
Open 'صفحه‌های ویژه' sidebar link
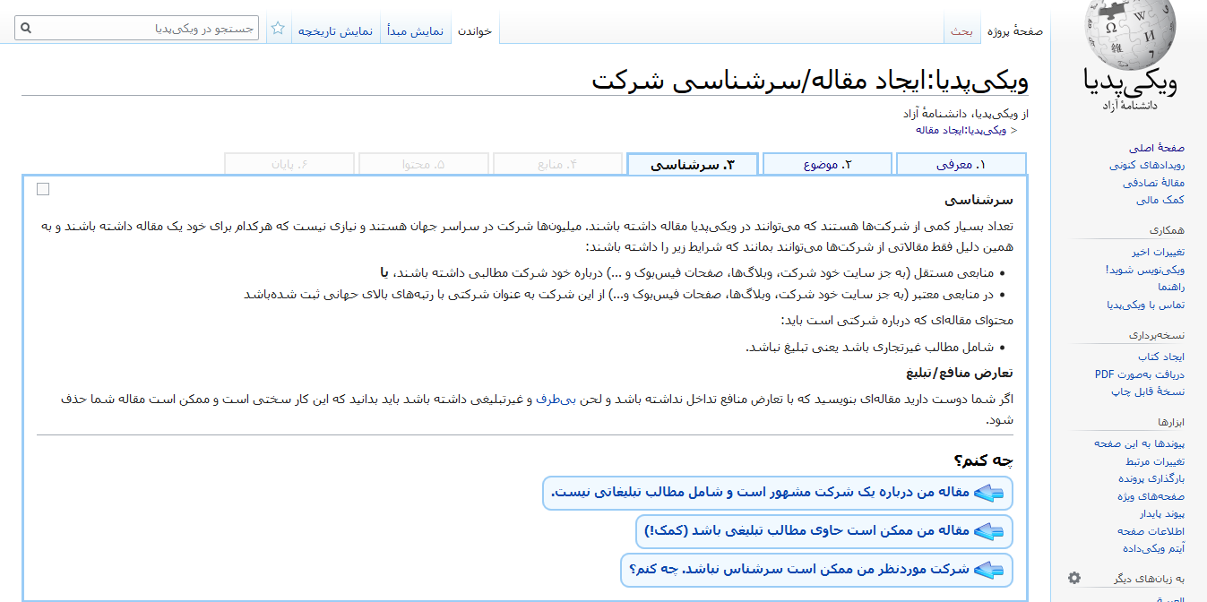pos(1151,495)
